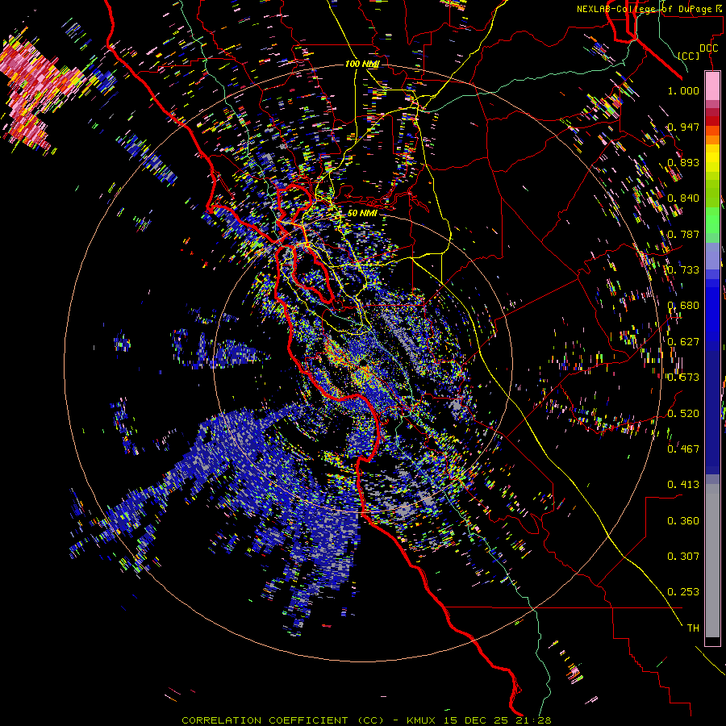Select the 0.413 scale value
The image size is (726, 726).
683,485
